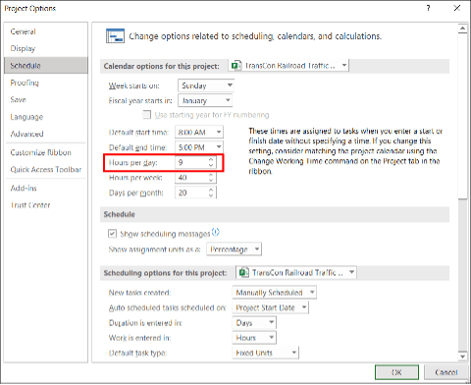Click help question mark in title bar
This screenshot has width=471, height=385.
[428, 8]
